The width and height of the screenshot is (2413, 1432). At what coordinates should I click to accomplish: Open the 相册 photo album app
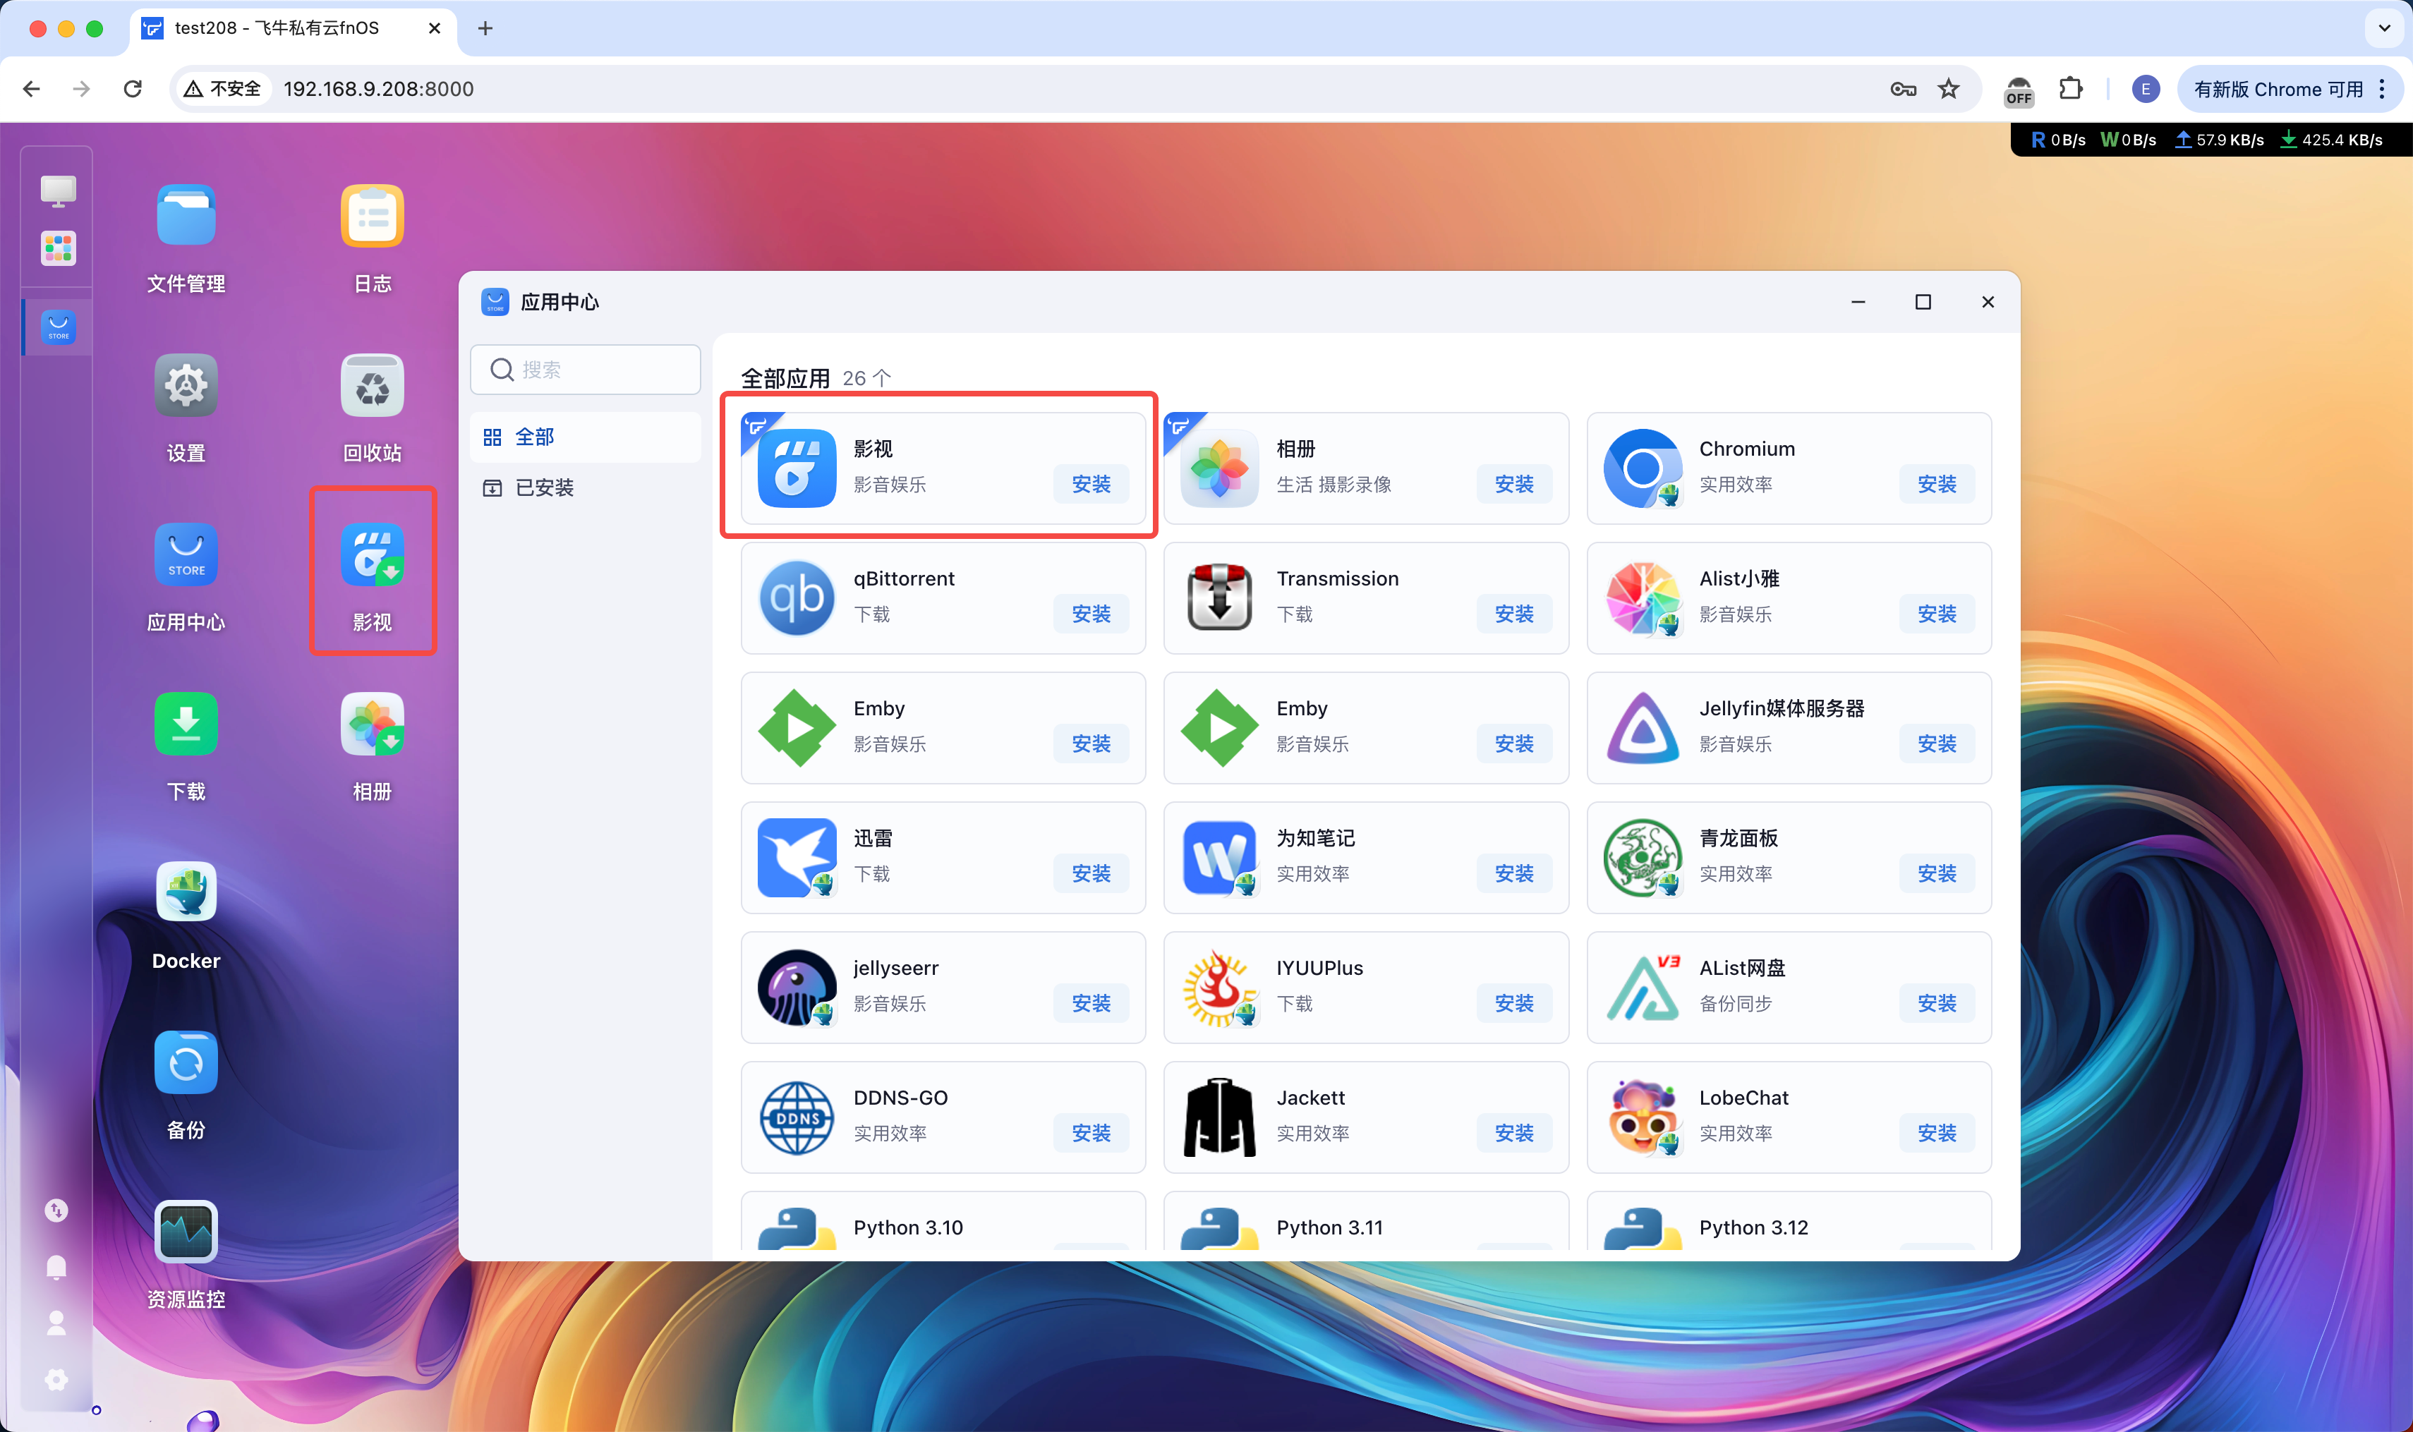(x=372, y=723)
